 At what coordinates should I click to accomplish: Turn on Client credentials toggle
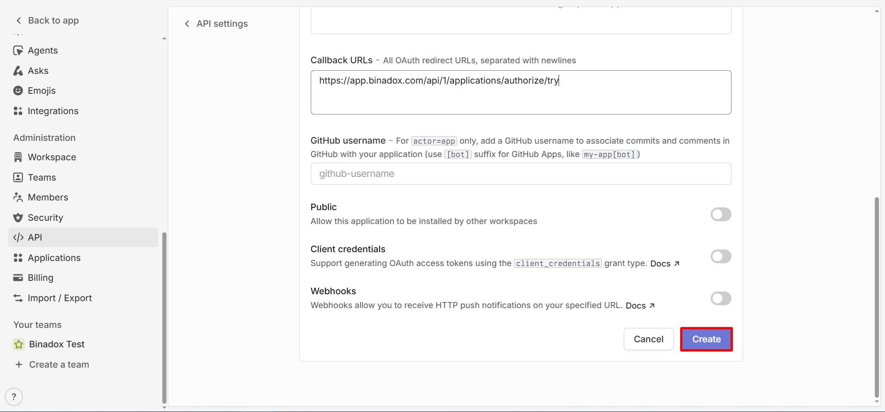(x=720, y=256)
